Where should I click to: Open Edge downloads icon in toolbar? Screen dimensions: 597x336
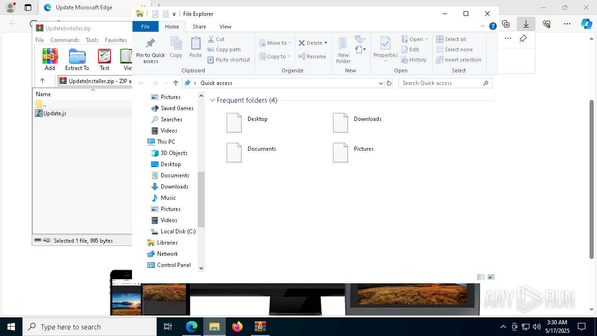pyautogui.click(x=526, y=24)
